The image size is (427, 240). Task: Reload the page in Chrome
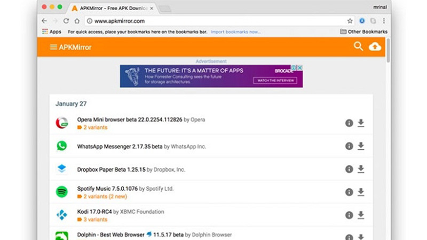(66, 21)
